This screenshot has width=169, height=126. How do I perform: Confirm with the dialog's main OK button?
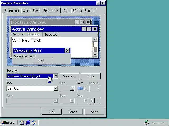[x=52, y=112]
